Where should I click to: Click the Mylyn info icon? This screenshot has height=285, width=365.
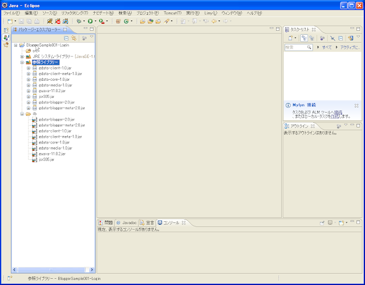pos(288,105)
